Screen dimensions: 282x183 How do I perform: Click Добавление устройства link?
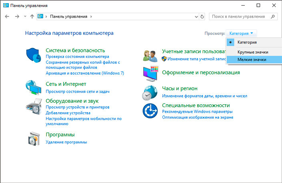(x=68, y=113)
